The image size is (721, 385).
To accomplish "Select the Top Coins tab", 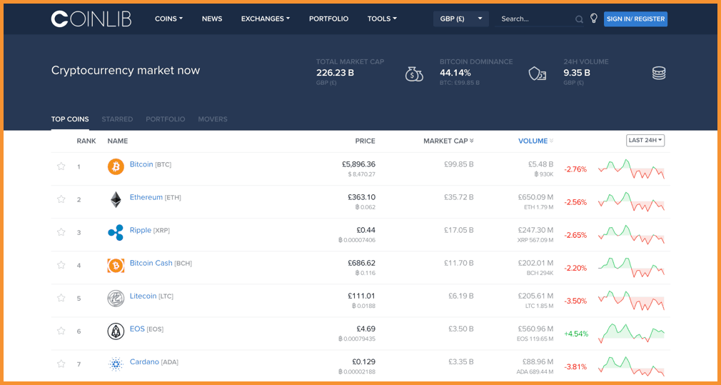I will click(x=70, y=119).
